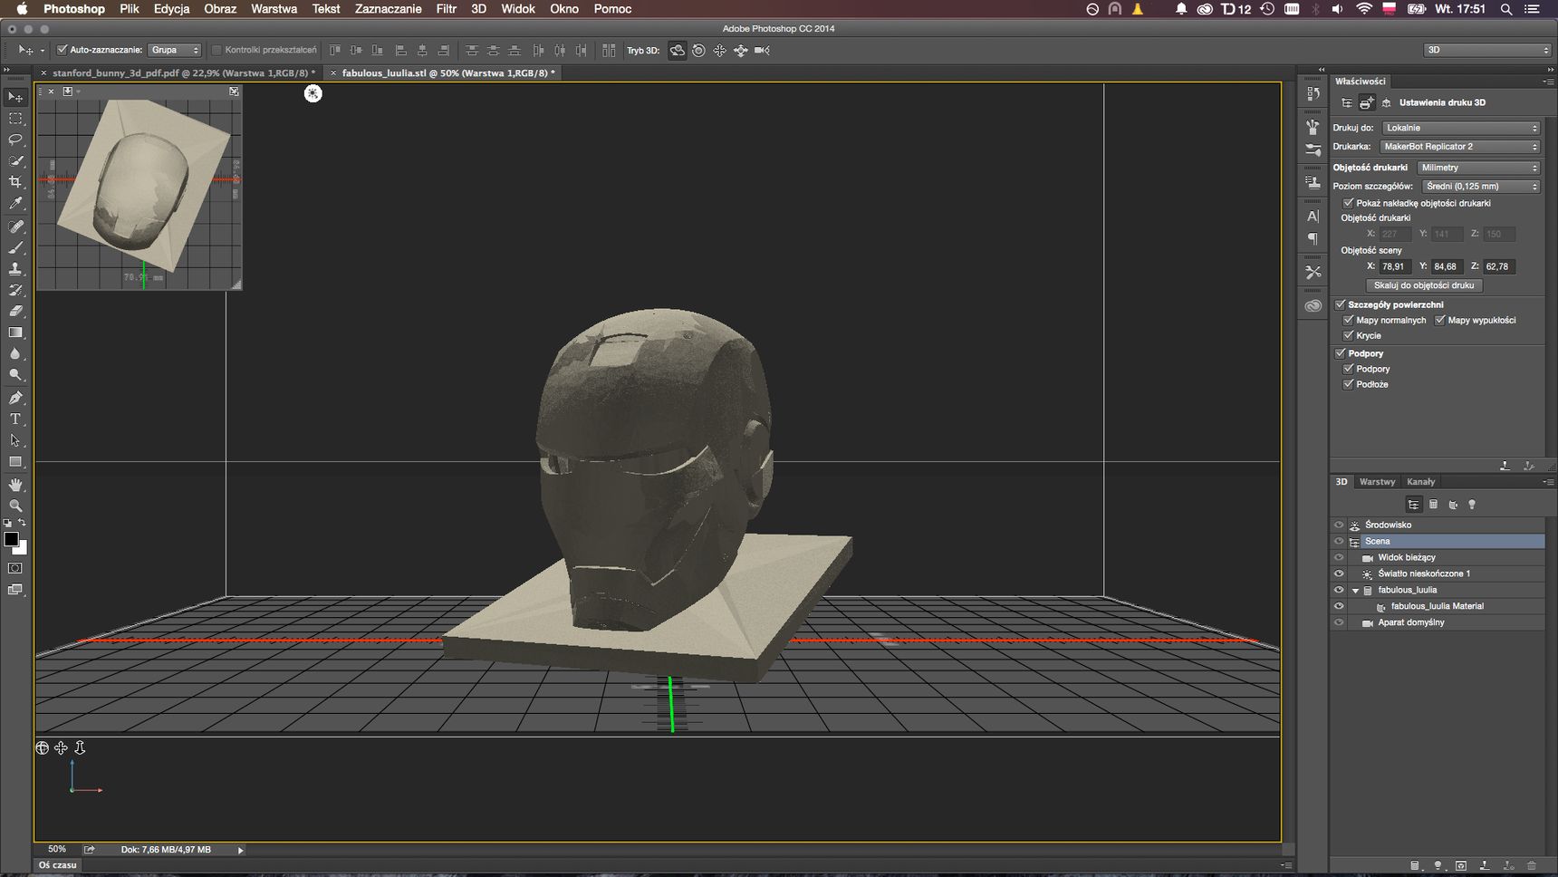Screen dimensions: 1558x877
Task: Toggle Krycie checkbox
Action: click(x=1348, y=335)
